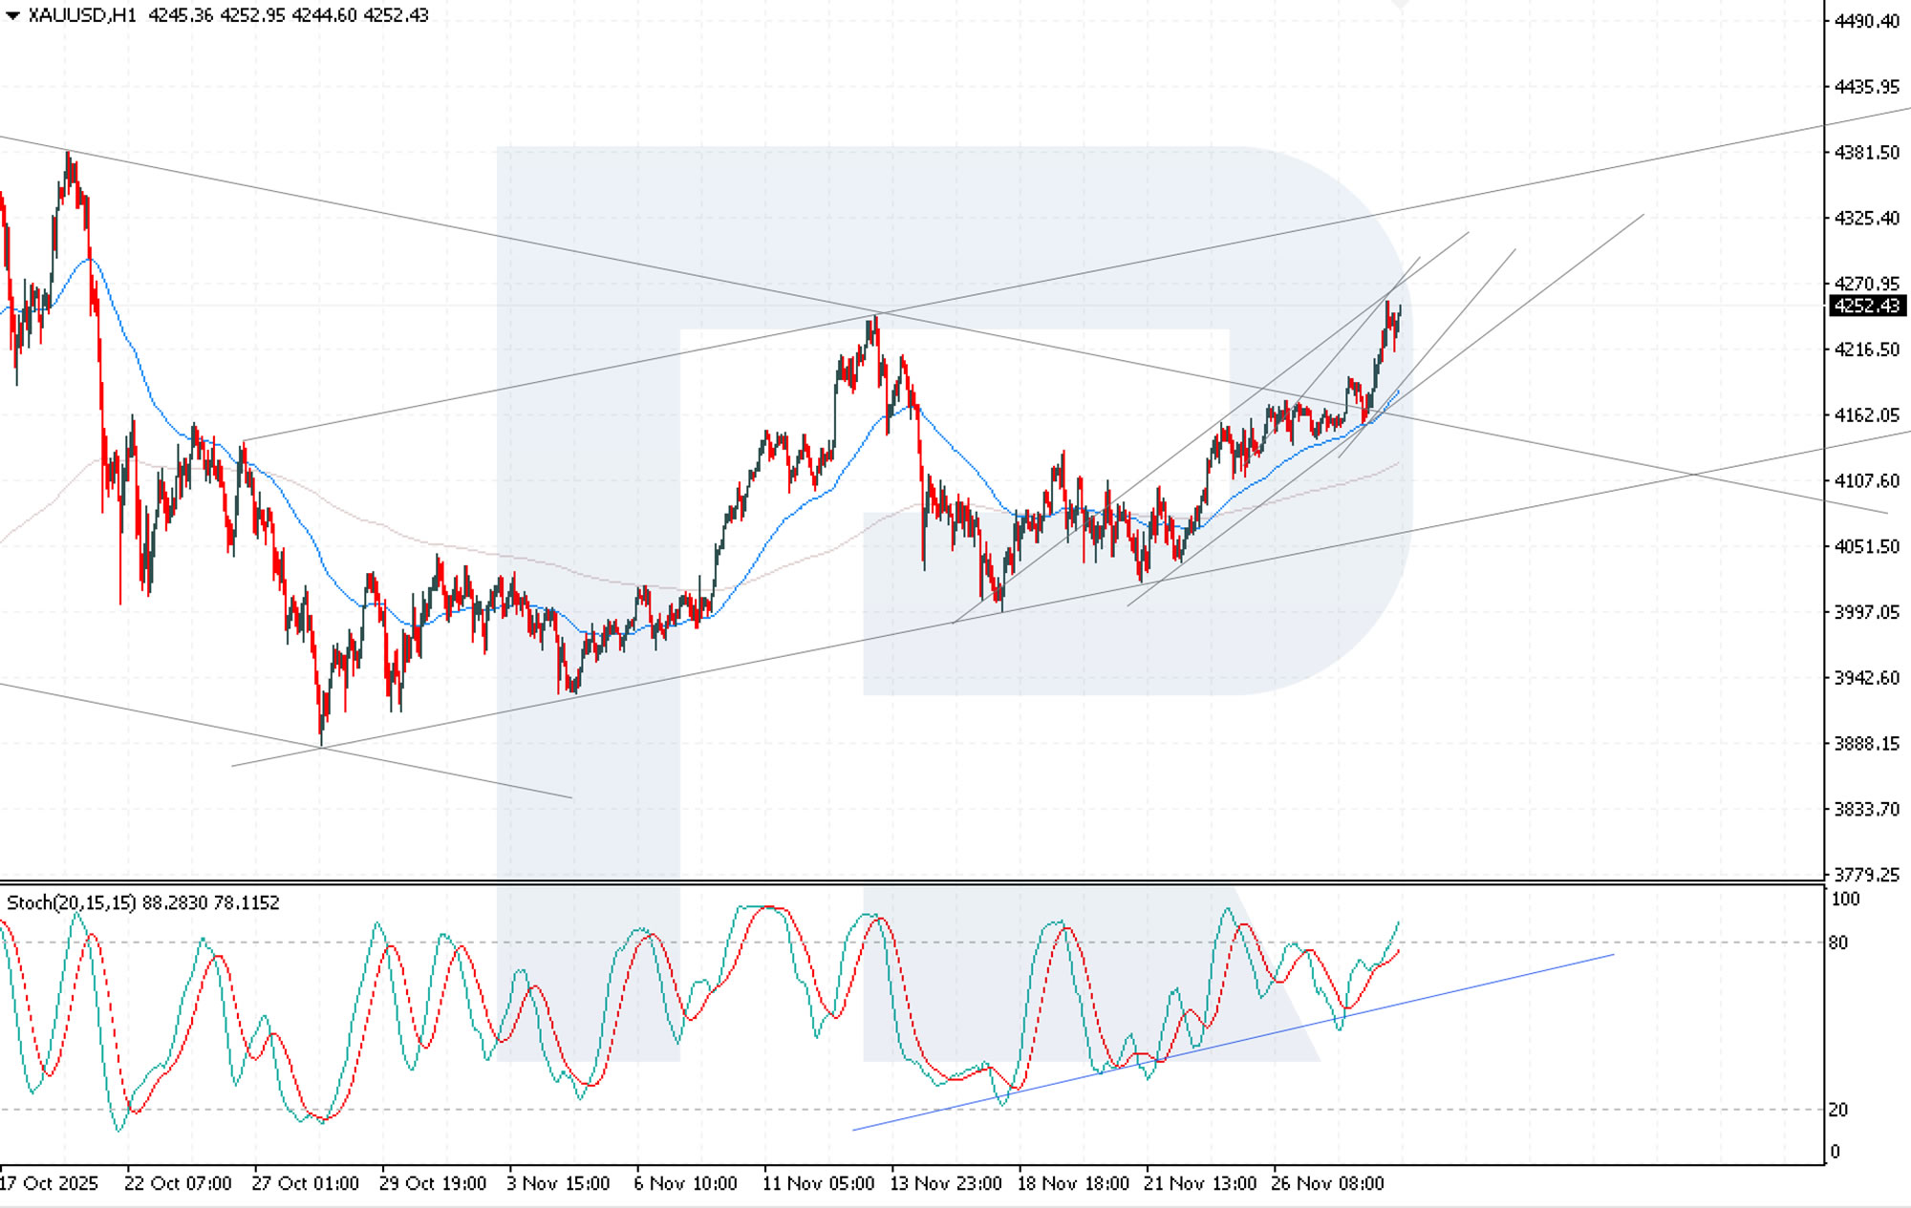Viewport: 1911px width, 1208px height.
Task: Click the 3888.15 price axis label
Action: pyautogui.click(x=1866, y=743)
